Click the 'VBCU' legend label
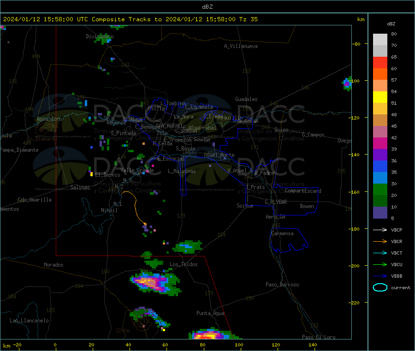This screenshot has width=415, height=351. pyautogui.click(x=397, y=264)
